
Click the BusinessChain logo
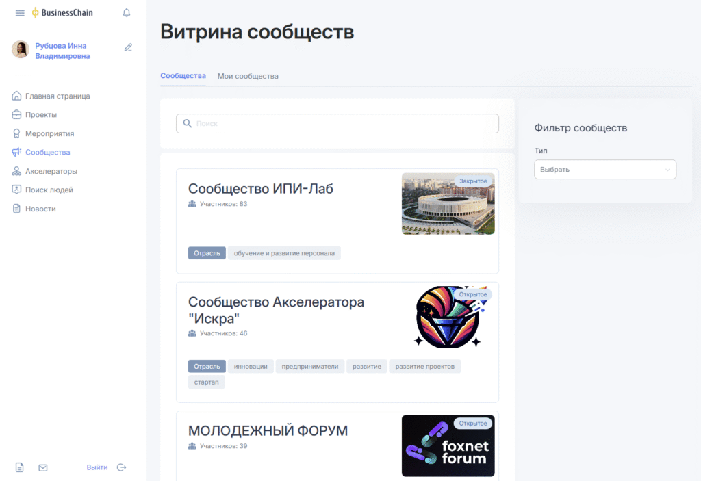62,13
